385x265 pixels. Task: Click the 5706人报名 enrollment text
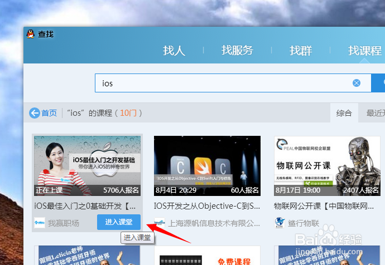pos(121,190)
